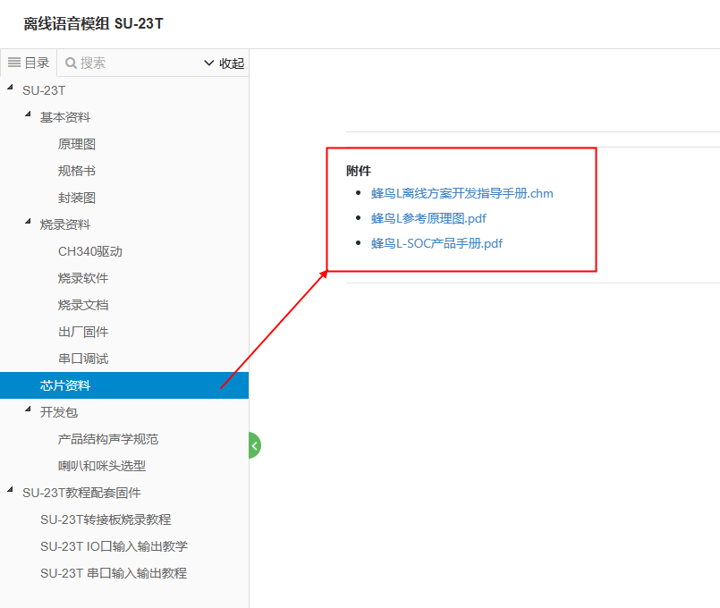720x608 pixels.
Task: Collapse the SU-23T教程配套固件 node
Action: (10, 490)
